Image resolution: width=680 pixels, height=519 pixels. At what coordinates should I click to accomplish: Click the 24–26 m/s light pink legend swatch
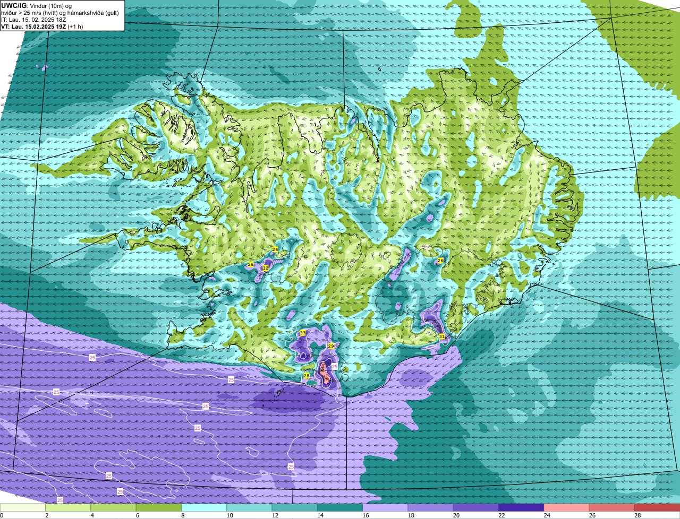[x=567, y=507]
